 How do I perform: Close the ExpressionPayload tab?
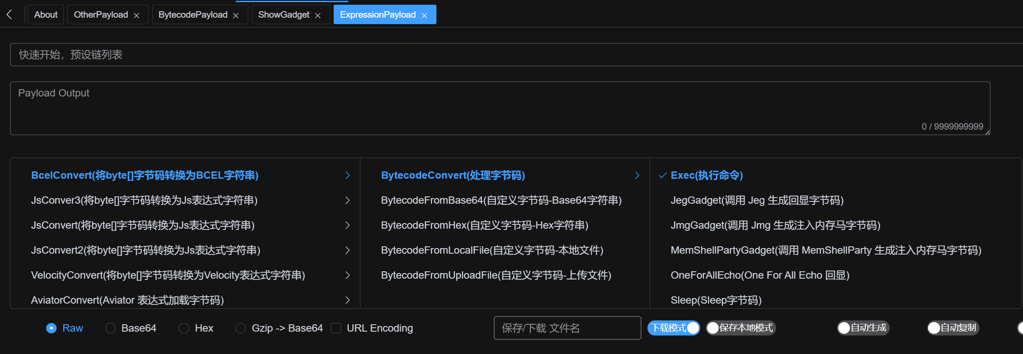(x=424, y=16)
